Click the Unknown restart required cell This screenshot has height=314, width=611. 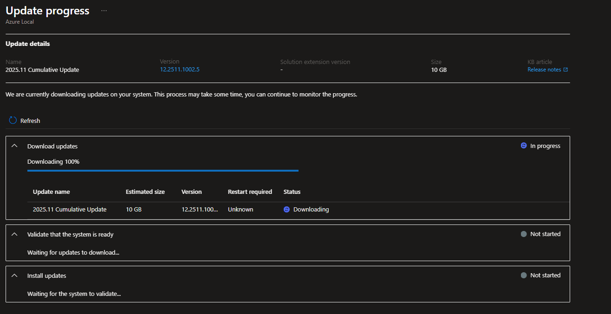(x=240, y=210)
